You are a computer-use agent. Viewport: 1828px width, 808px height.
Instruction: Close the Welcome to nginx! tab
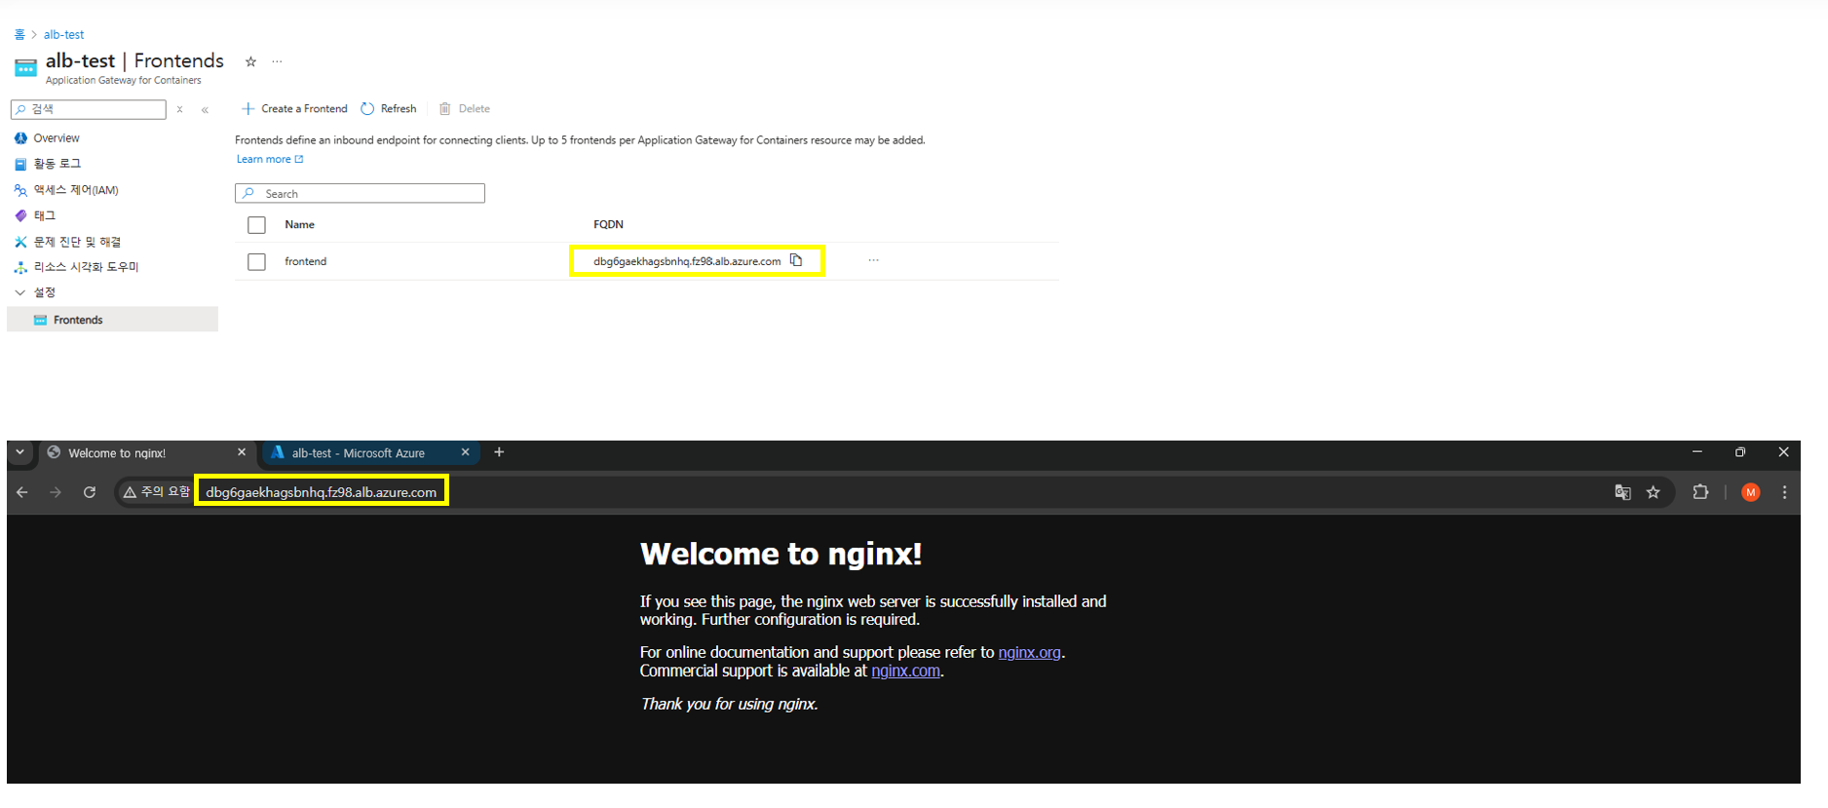point(242,452)
